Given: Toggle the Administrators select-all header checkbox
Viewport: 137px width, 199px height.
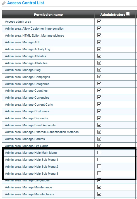Looking at the screenshot, I should [x=128, y=14].
